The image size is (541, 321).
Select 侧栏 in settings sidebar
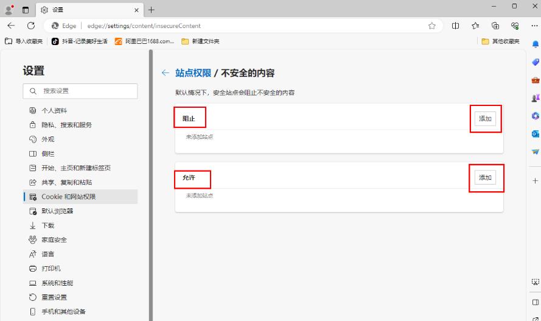[x=80, y=153]
